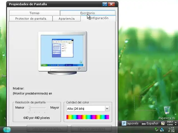Switch to the Temas tab
The height and width of the screenshot is (133, 178).
point(34,13)
